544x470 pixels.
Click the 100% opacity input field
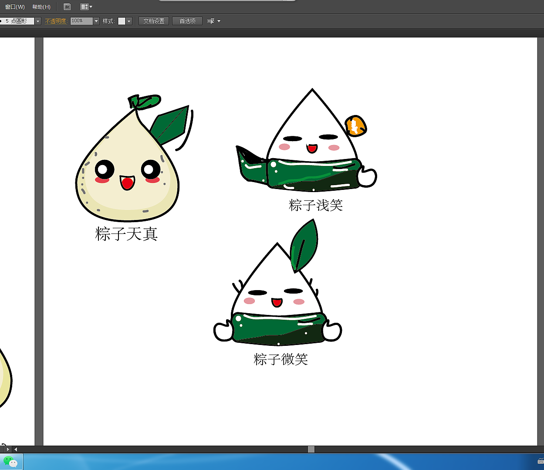pyautogui.click(x=81, y=21)
